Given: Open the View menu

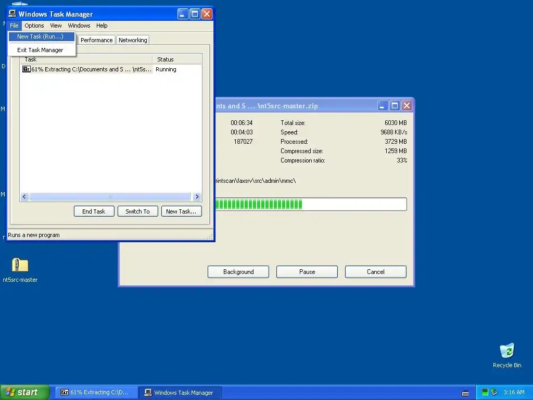Looking at the screenshot, I should (56, 26).
